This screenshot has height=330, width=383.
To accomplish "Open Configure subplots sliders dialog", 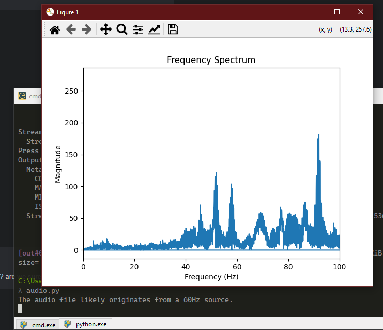I will click(138, 29).
